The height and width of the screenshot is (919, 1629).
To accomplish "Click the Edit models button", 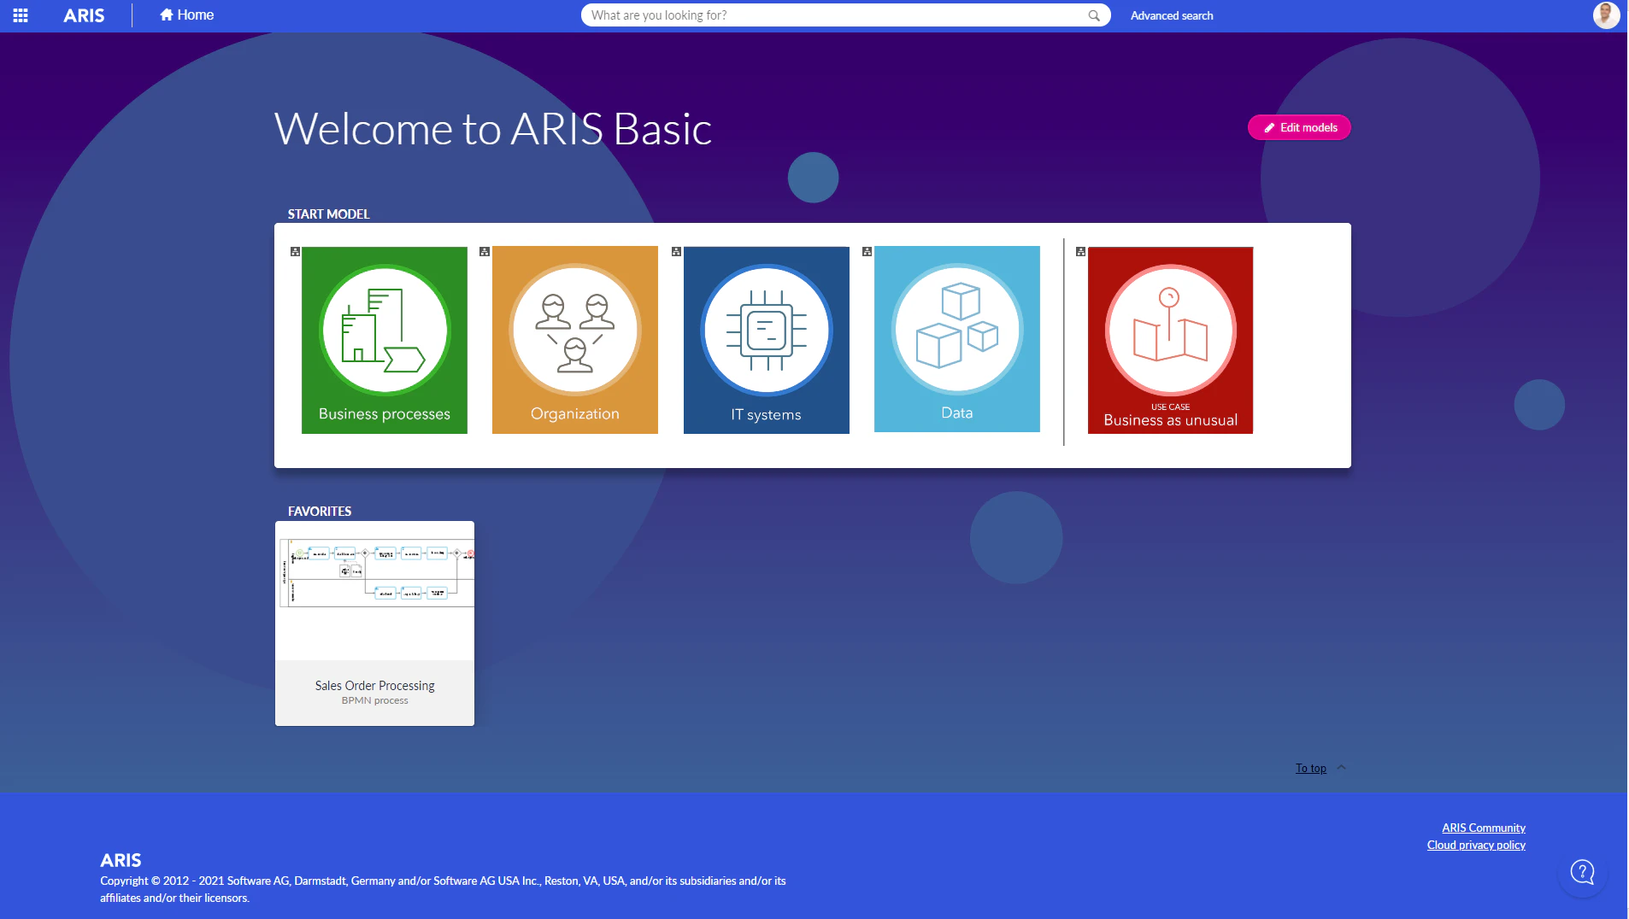I will [x=1298, y=126].
